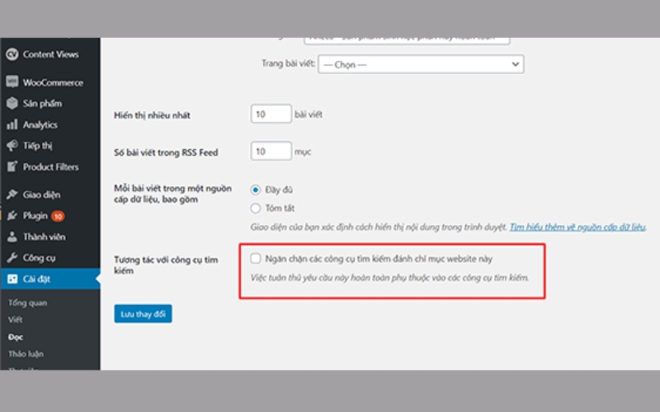Image resolution: width=660 pixels, height=412 pixels.
Task: Select the Tóm tắt radio option
Action: click(x=256, y=208)
